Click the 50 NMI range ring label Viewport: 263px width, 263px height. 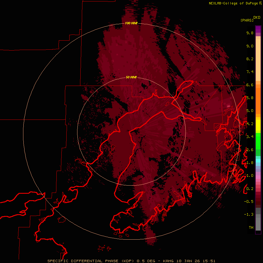[131, 77]
